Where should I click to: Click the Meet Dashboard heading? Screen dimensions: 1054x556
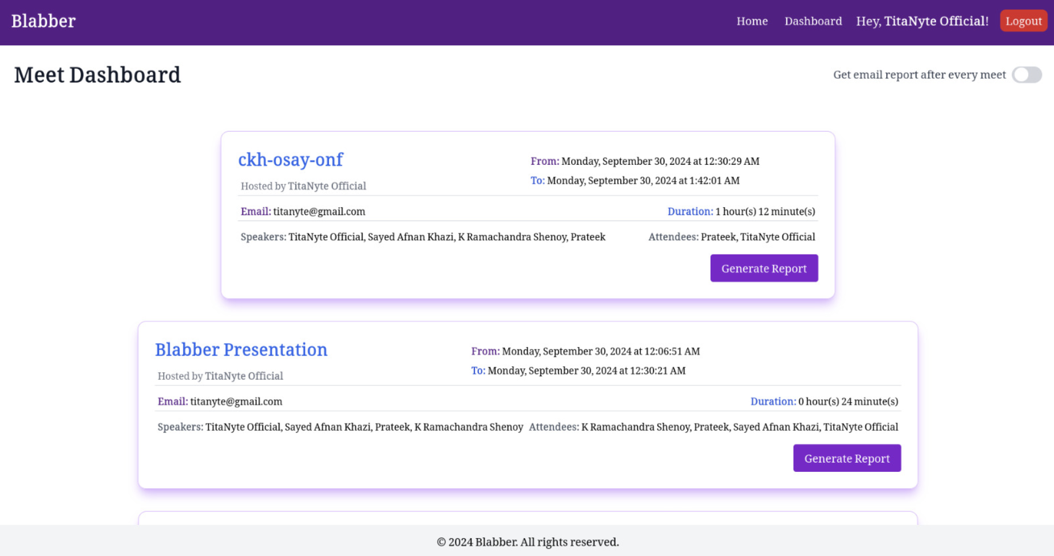point(97,75)
